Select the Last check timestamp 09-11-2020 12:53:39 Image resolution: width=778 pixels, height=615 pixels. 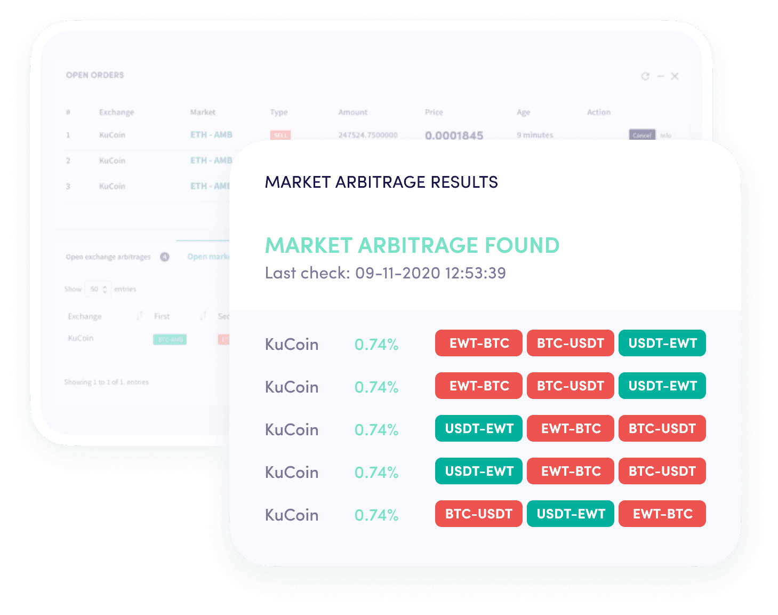coord(431,273)
